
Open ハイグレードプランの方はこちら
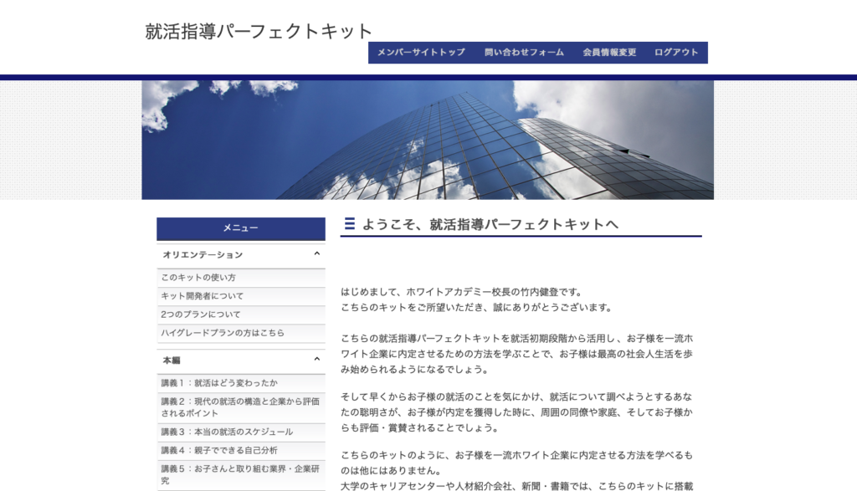tap(241, 333)
